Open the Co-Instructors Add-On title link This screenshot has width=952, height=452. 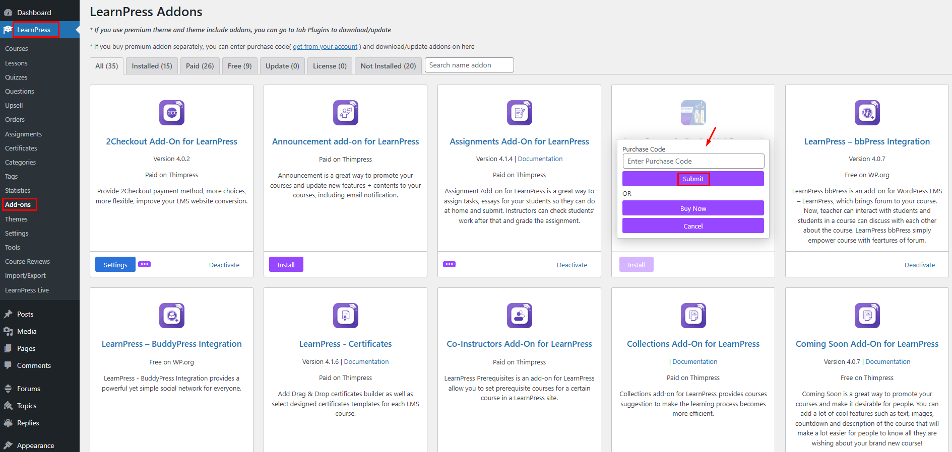click(520, 344)
